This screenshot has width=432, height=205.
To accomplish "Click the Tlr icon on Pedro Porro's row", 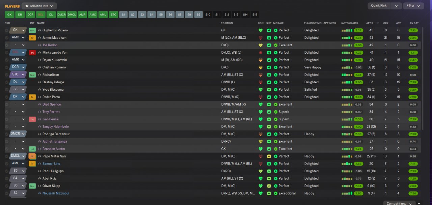I will 32,97.
